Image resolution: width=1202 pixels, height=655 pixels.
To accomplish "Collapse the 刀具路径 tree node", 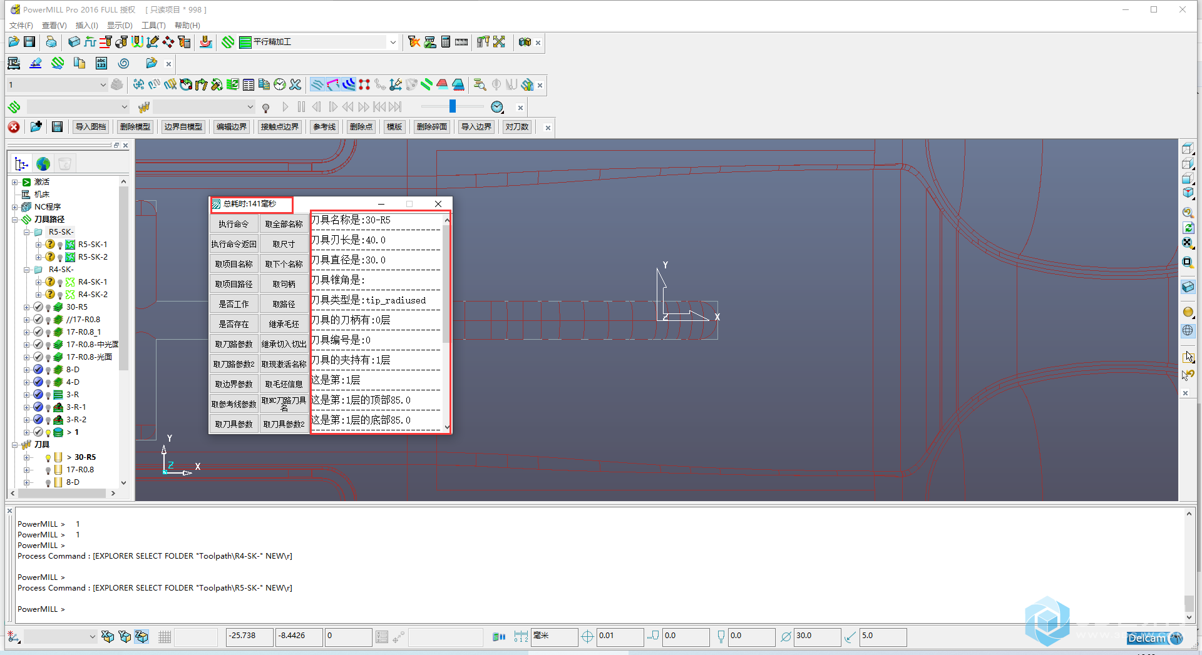I will (15, 220).
